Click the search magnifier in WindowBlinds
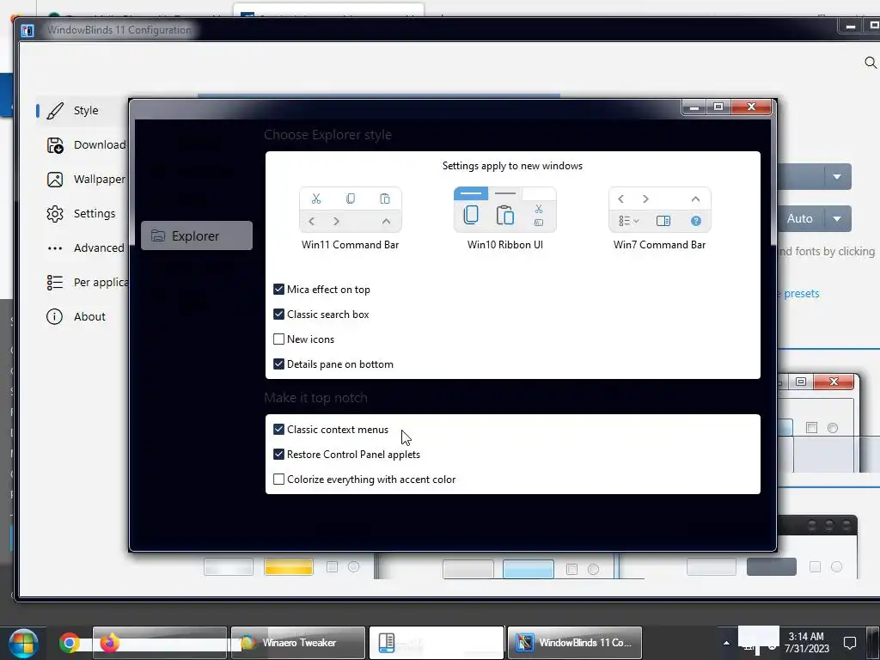The width and height of the screenshot is (880, 660). click(x=871, y=62)
